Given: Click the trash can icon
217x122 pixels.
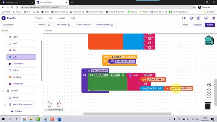Looking at the screenshot, I should [208, 106].
